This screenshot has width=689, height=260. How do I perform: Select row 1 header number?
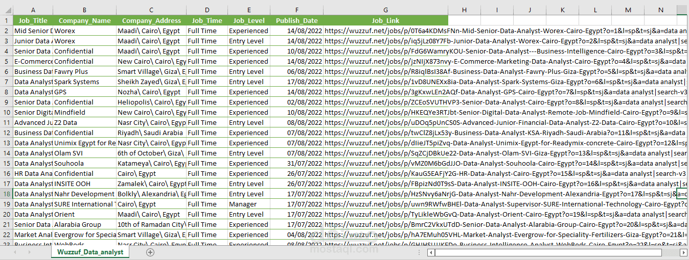(x=7, y=20)
